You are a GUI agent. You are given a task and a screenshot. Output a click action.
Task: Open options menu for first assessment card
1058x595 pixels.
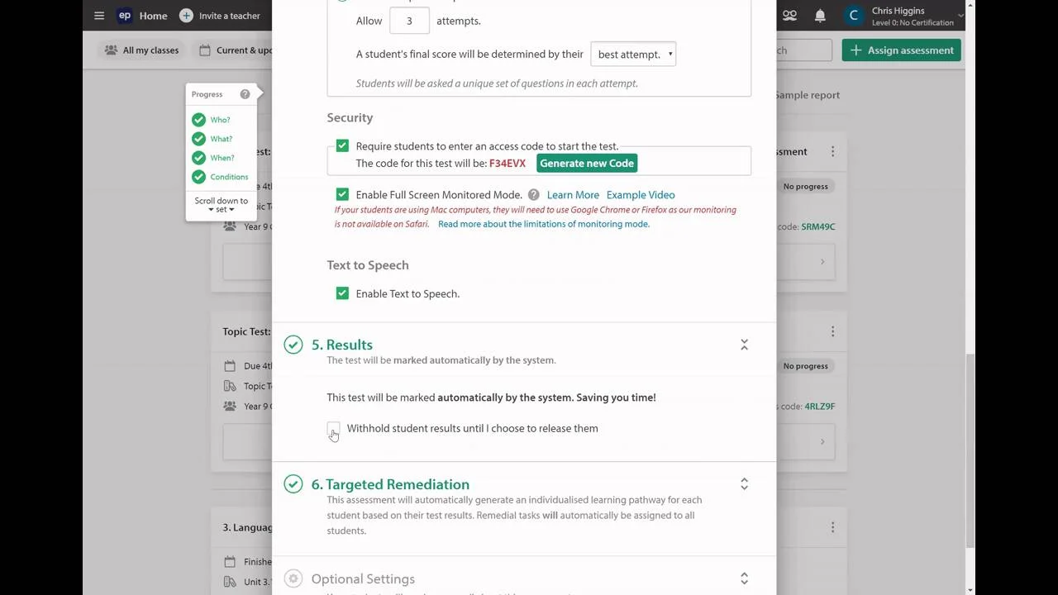(832, 151)
